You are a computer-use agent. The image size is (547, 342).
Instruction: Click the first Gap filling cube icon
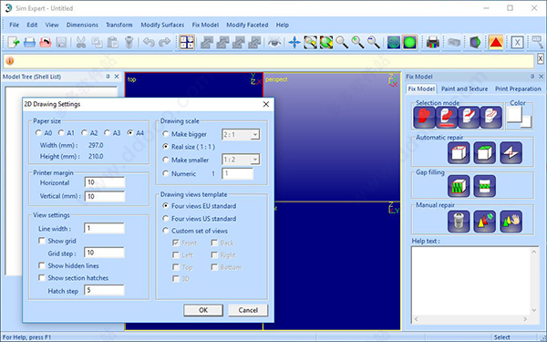[x=459, y=186]
